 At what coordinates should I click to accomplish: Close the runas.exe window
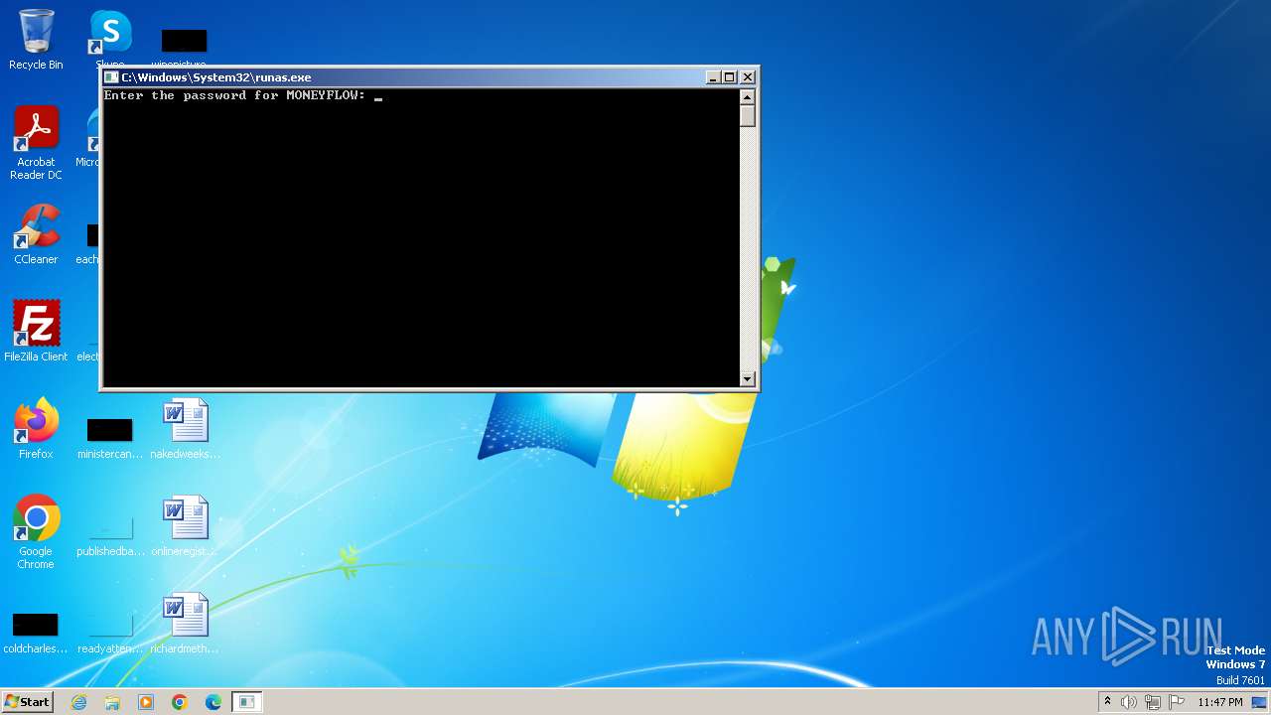click(x=748, y=77)
